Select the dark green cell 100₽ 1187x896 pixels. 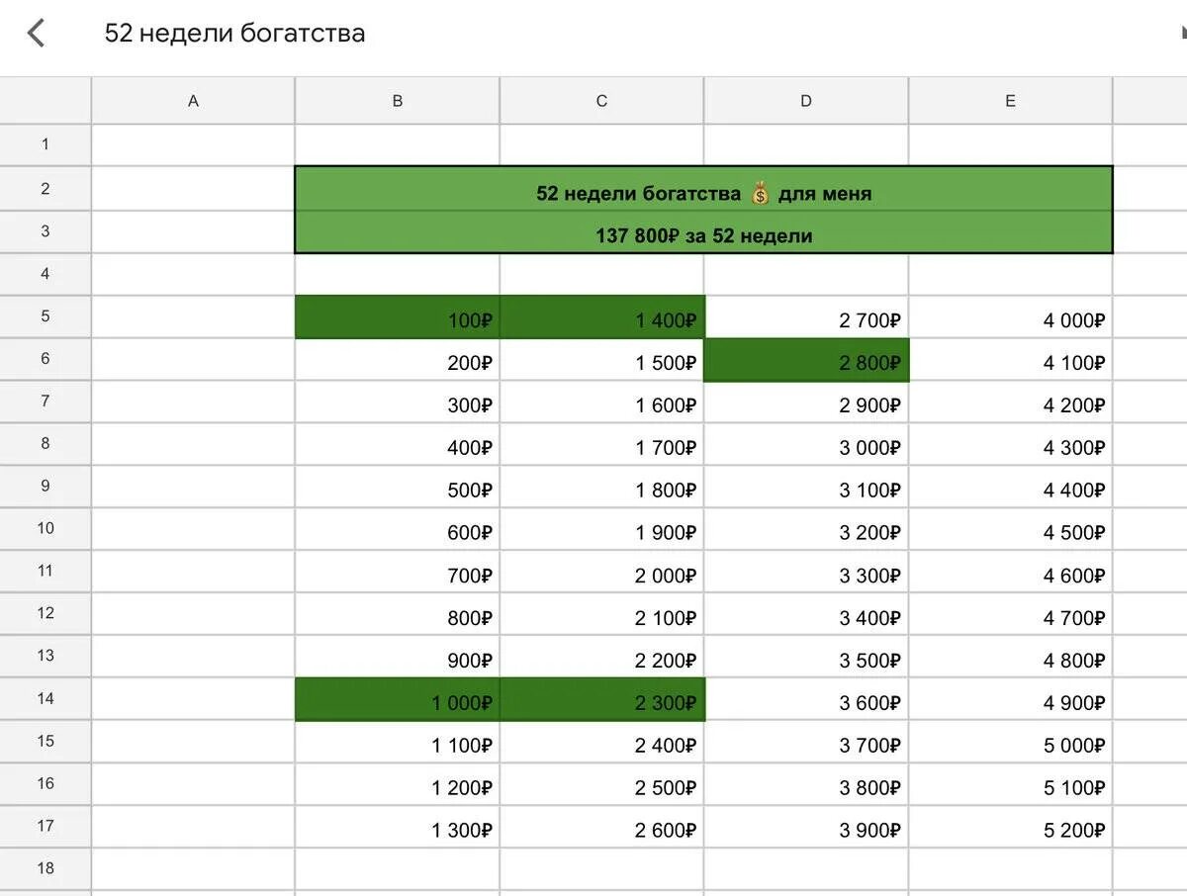(398, 316)
